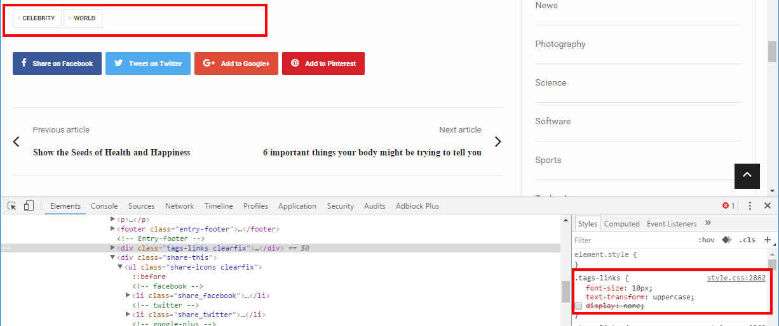The height and width of the screenshot is (326, 779).
Task: Switch to the Console tab
Action: tap(104, 206)
